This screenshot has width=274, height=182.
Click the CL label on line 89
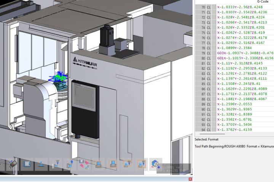point(209,104)
